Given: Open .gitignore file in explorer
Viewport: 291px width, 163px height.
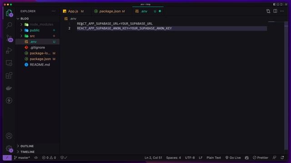Looking at the screenshot, I should (38, 48).
